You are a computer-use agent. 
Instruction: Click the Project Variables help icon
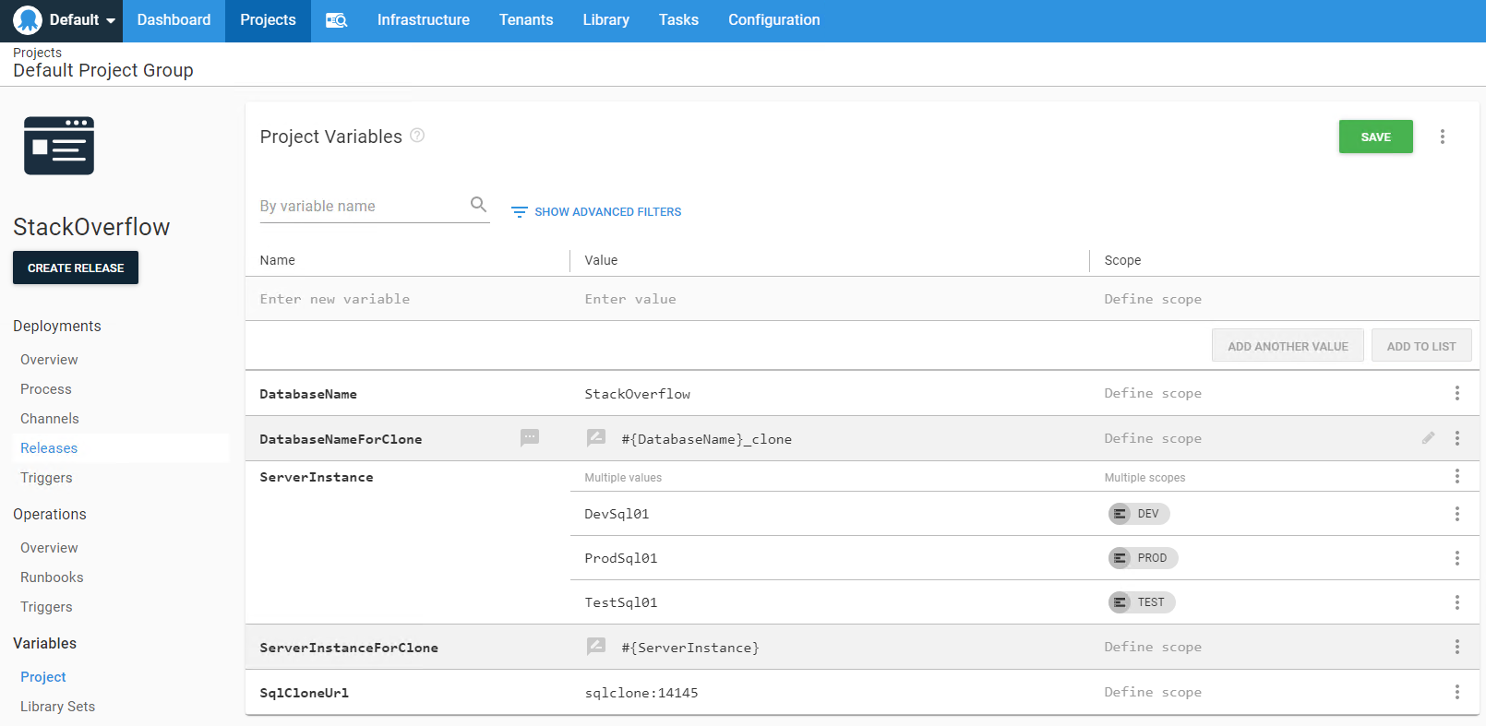point(417,136)
